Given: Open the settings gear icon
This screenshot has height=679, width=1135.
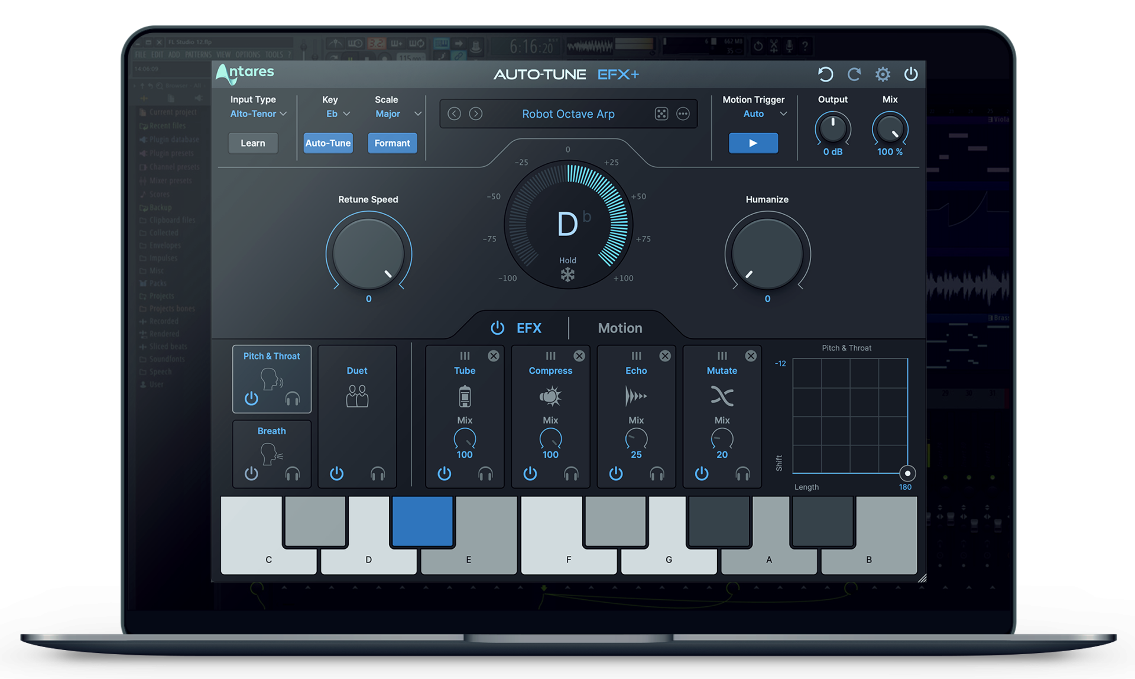Looking at the screenshot, I should pos(883,75).
